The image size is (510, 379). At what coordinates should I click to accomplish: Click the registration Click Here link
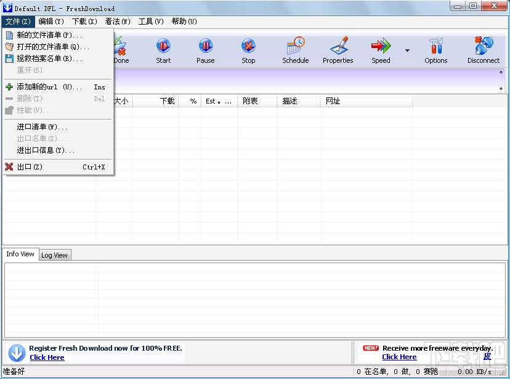click(x=47, y=357)
